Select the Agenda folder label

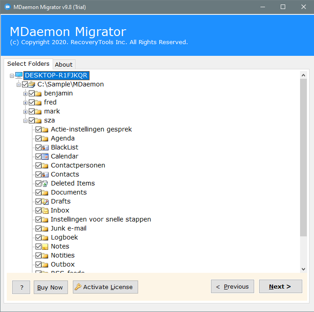click(63, 138)
